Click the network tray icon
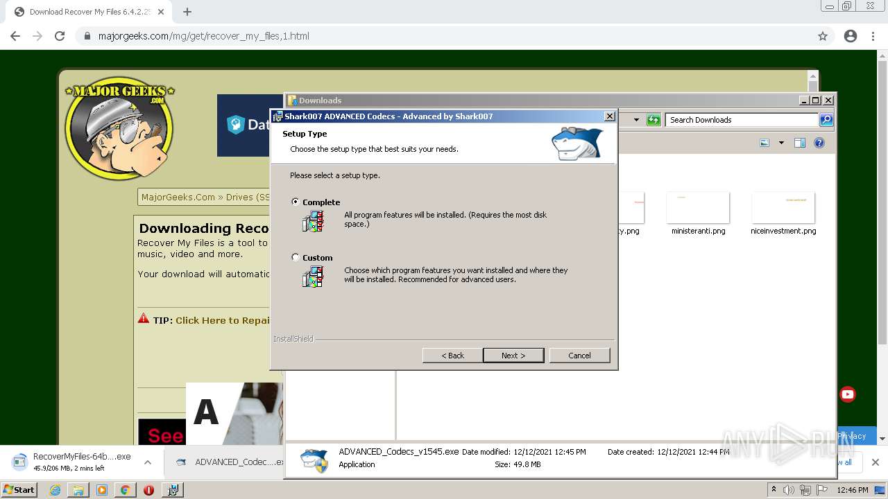888x499 pixels. tap(805, 490)
